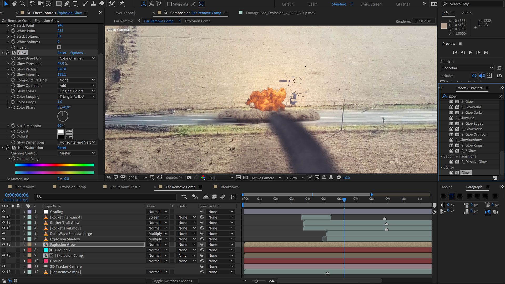Mute audio of Rocket Flare.mp4 layer
The width and height of the screenshot is (505, 284).
[8, 217]
